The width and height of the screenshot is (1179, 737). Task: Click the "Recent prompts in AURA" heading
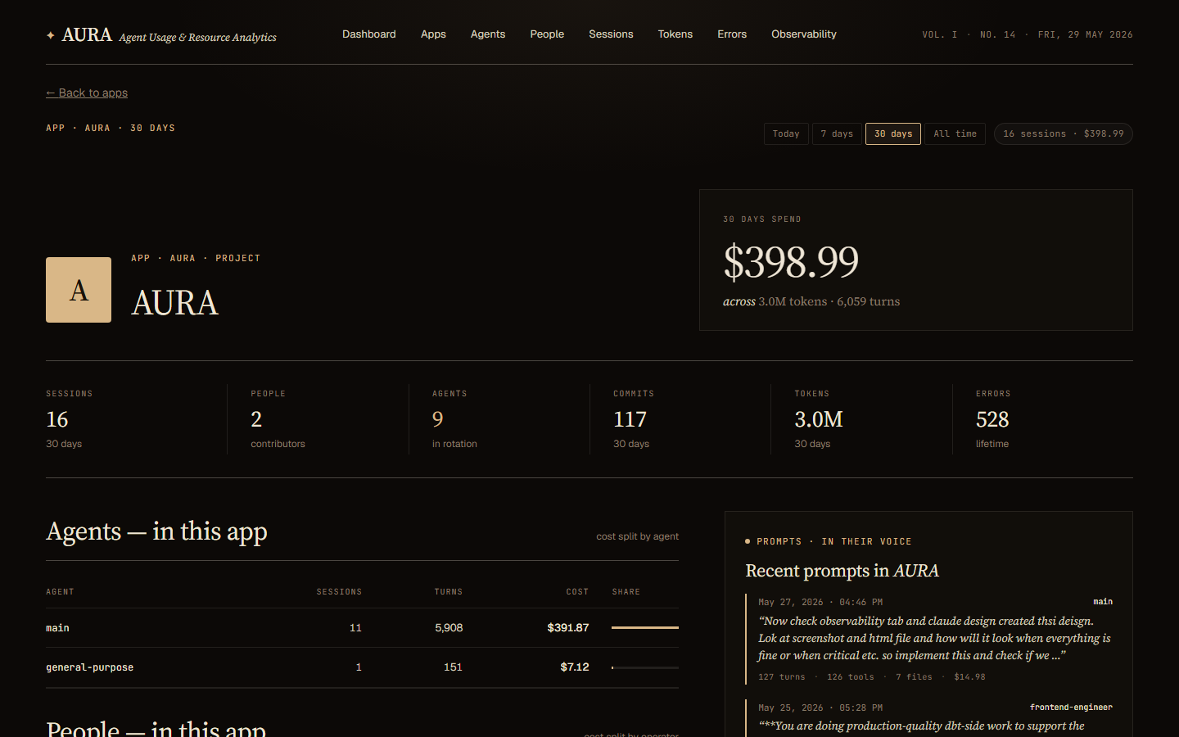click(x=842, y=571)
